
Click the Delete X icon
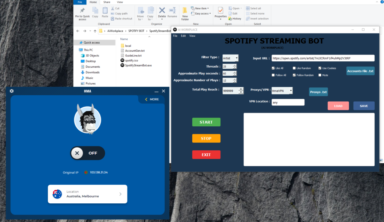point(162,10)
